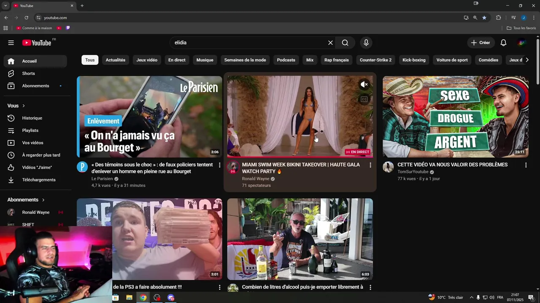The image size is (540, 303).
Task: Open Vos vidéos in the sidebar
Action: [x=35, y=143]
